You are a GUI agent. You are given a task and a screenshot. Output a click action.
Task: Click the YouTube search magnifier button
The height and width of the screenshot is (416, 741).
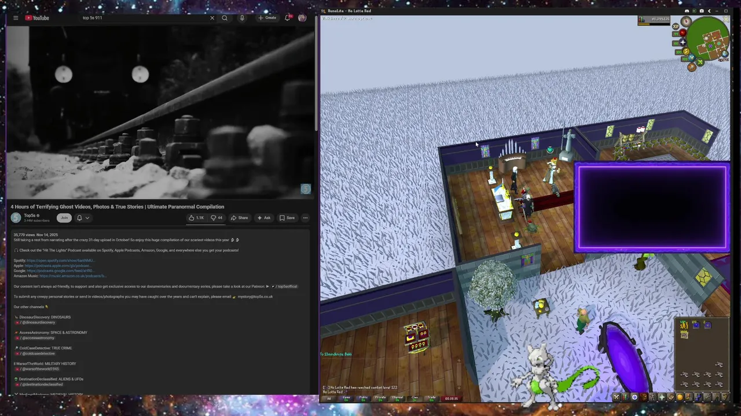coord(225,18)
